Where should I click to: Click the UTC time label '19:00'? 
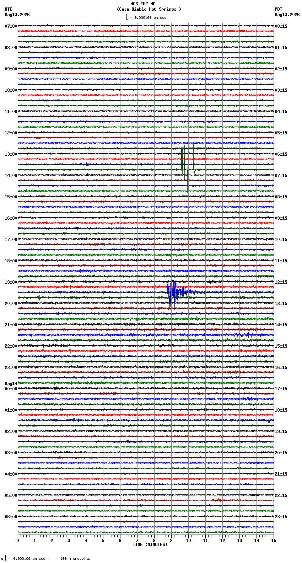[x=11, y=282]
